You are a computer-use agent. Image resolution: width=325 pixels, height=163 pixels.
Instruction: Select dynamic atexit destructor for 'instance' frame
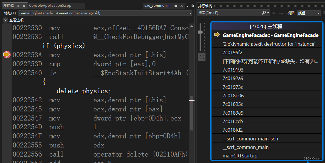tap(270, 44)
